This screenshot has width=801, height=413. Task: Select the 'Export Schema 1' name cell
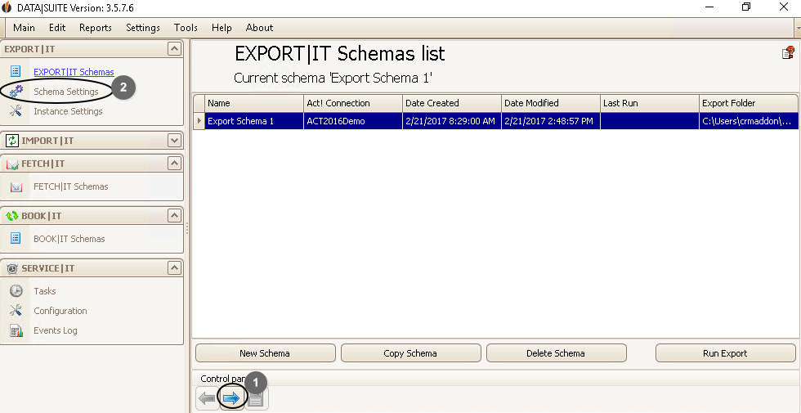(254, 121)
